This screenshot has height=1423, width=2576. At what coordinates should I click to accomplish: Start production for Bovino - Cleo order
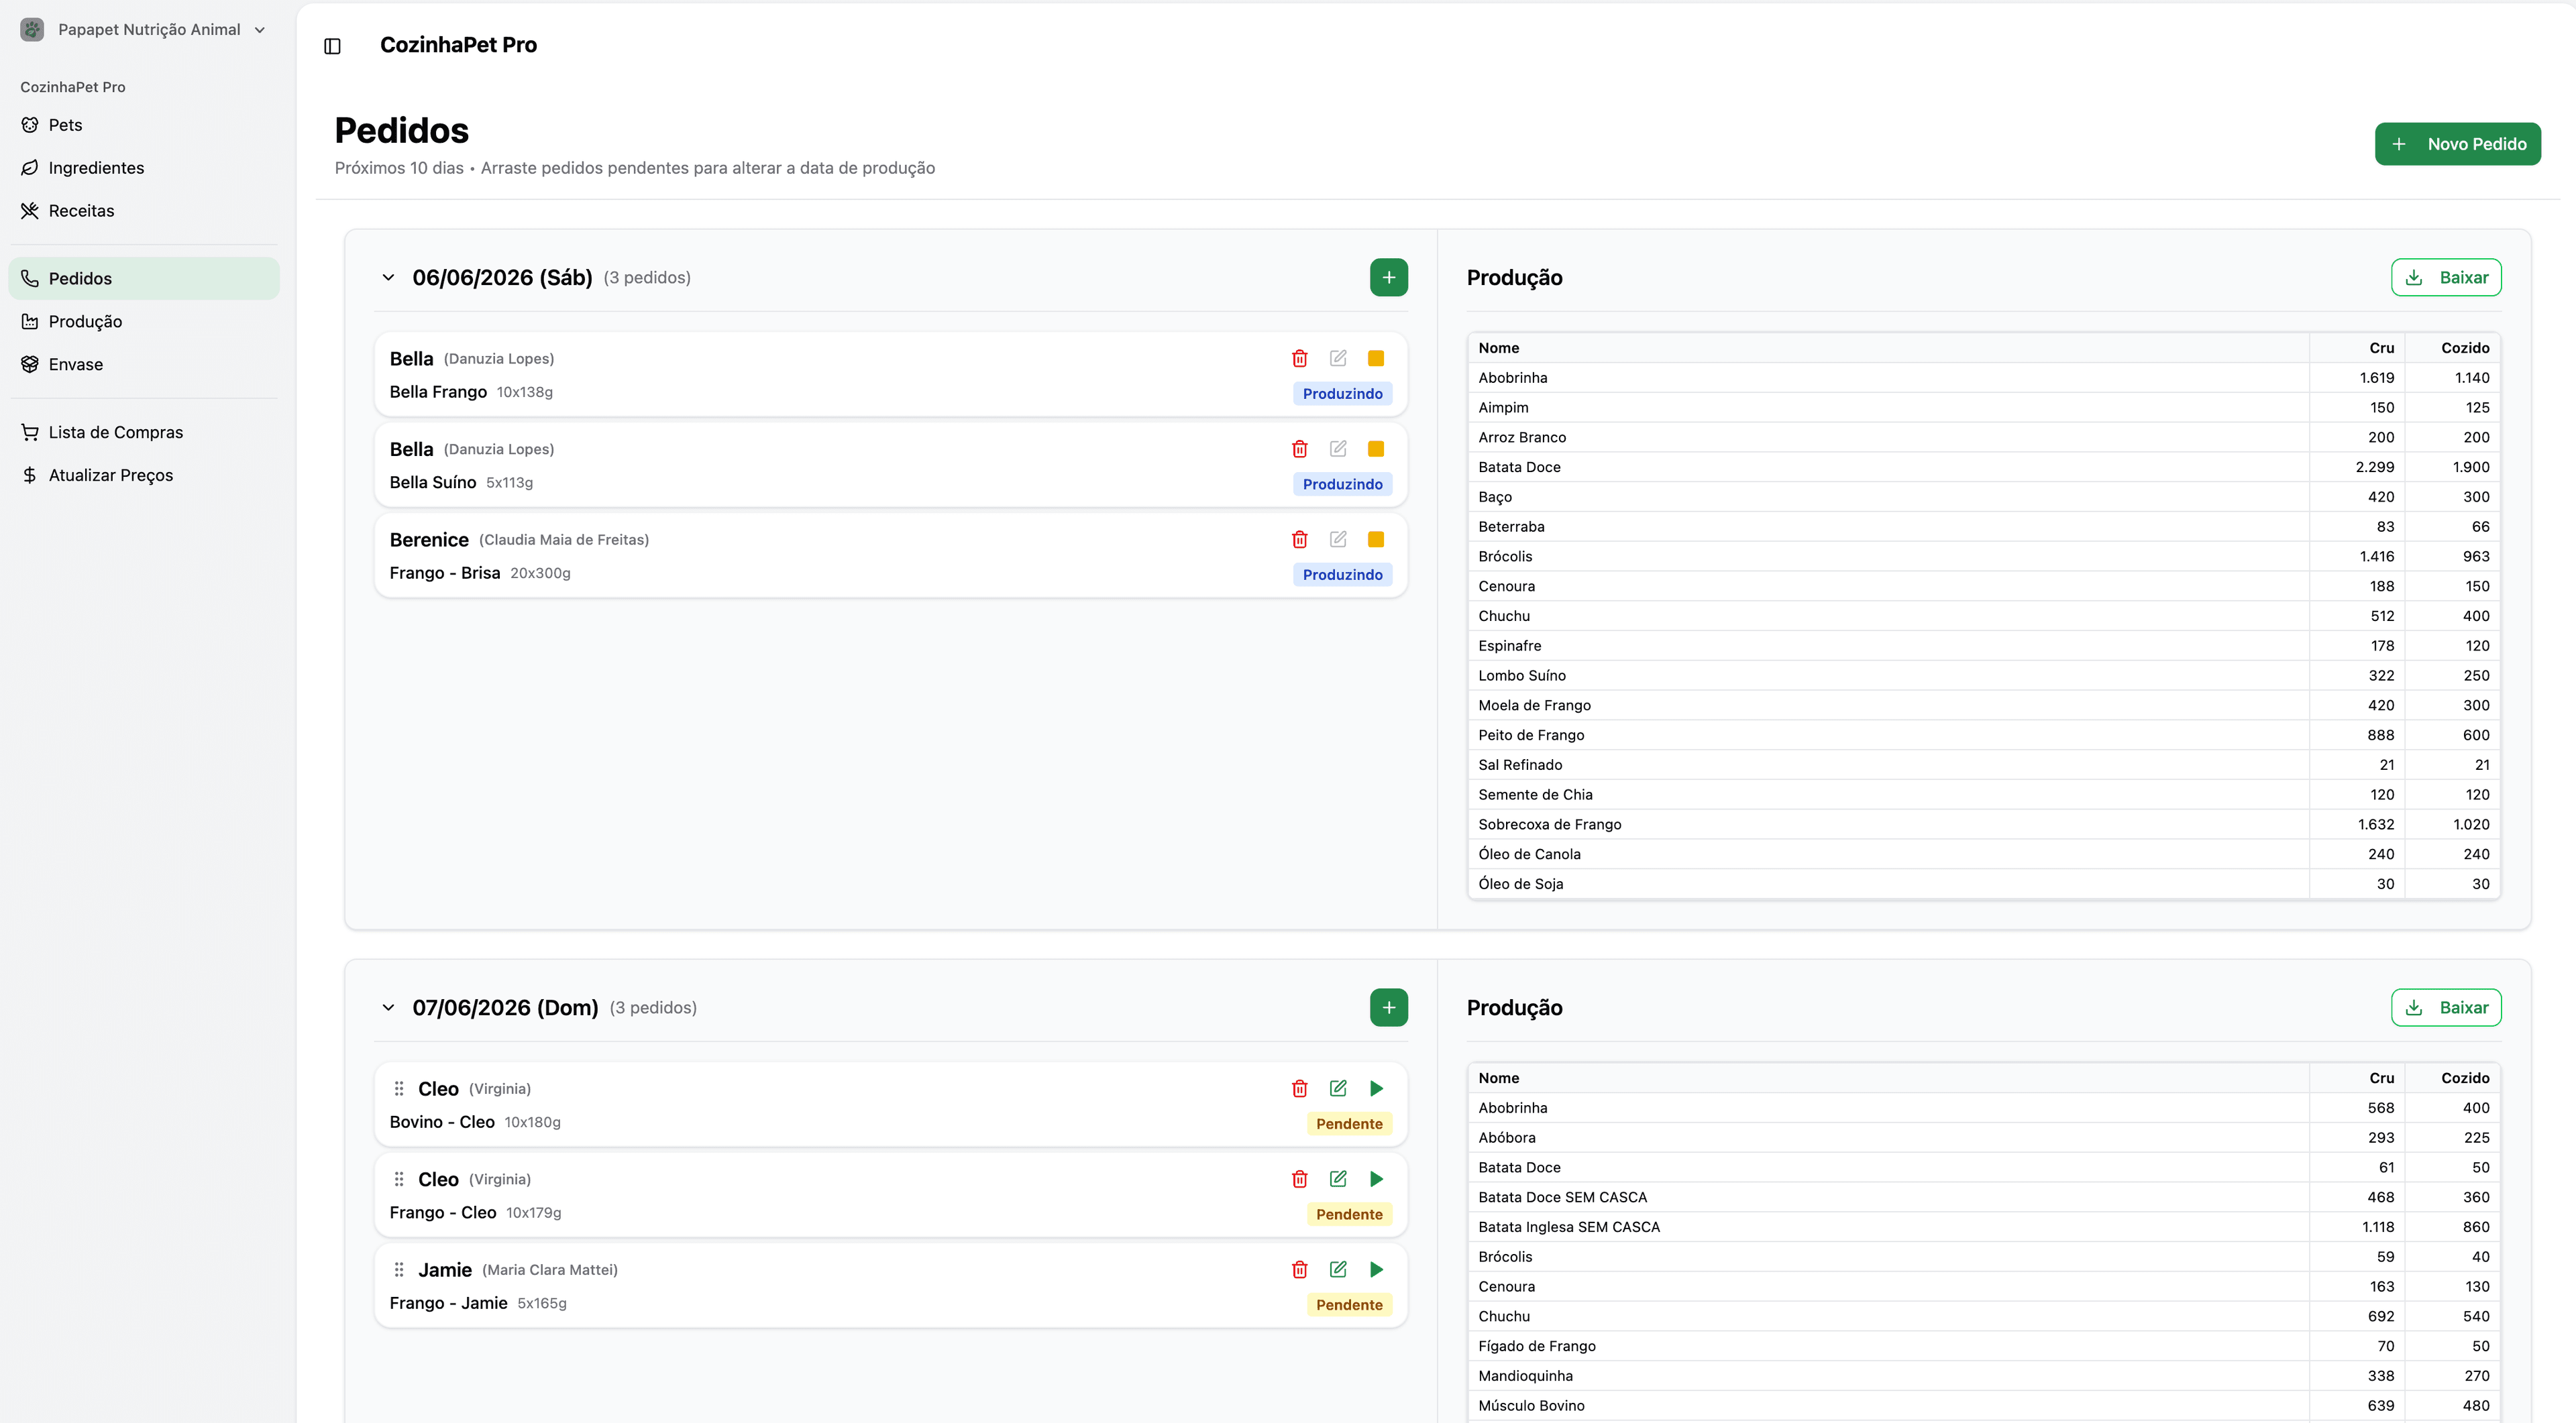point(1376,1088)
